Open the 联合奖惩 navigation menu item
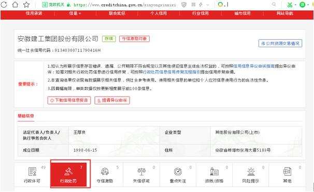 [x=117, y=13]
